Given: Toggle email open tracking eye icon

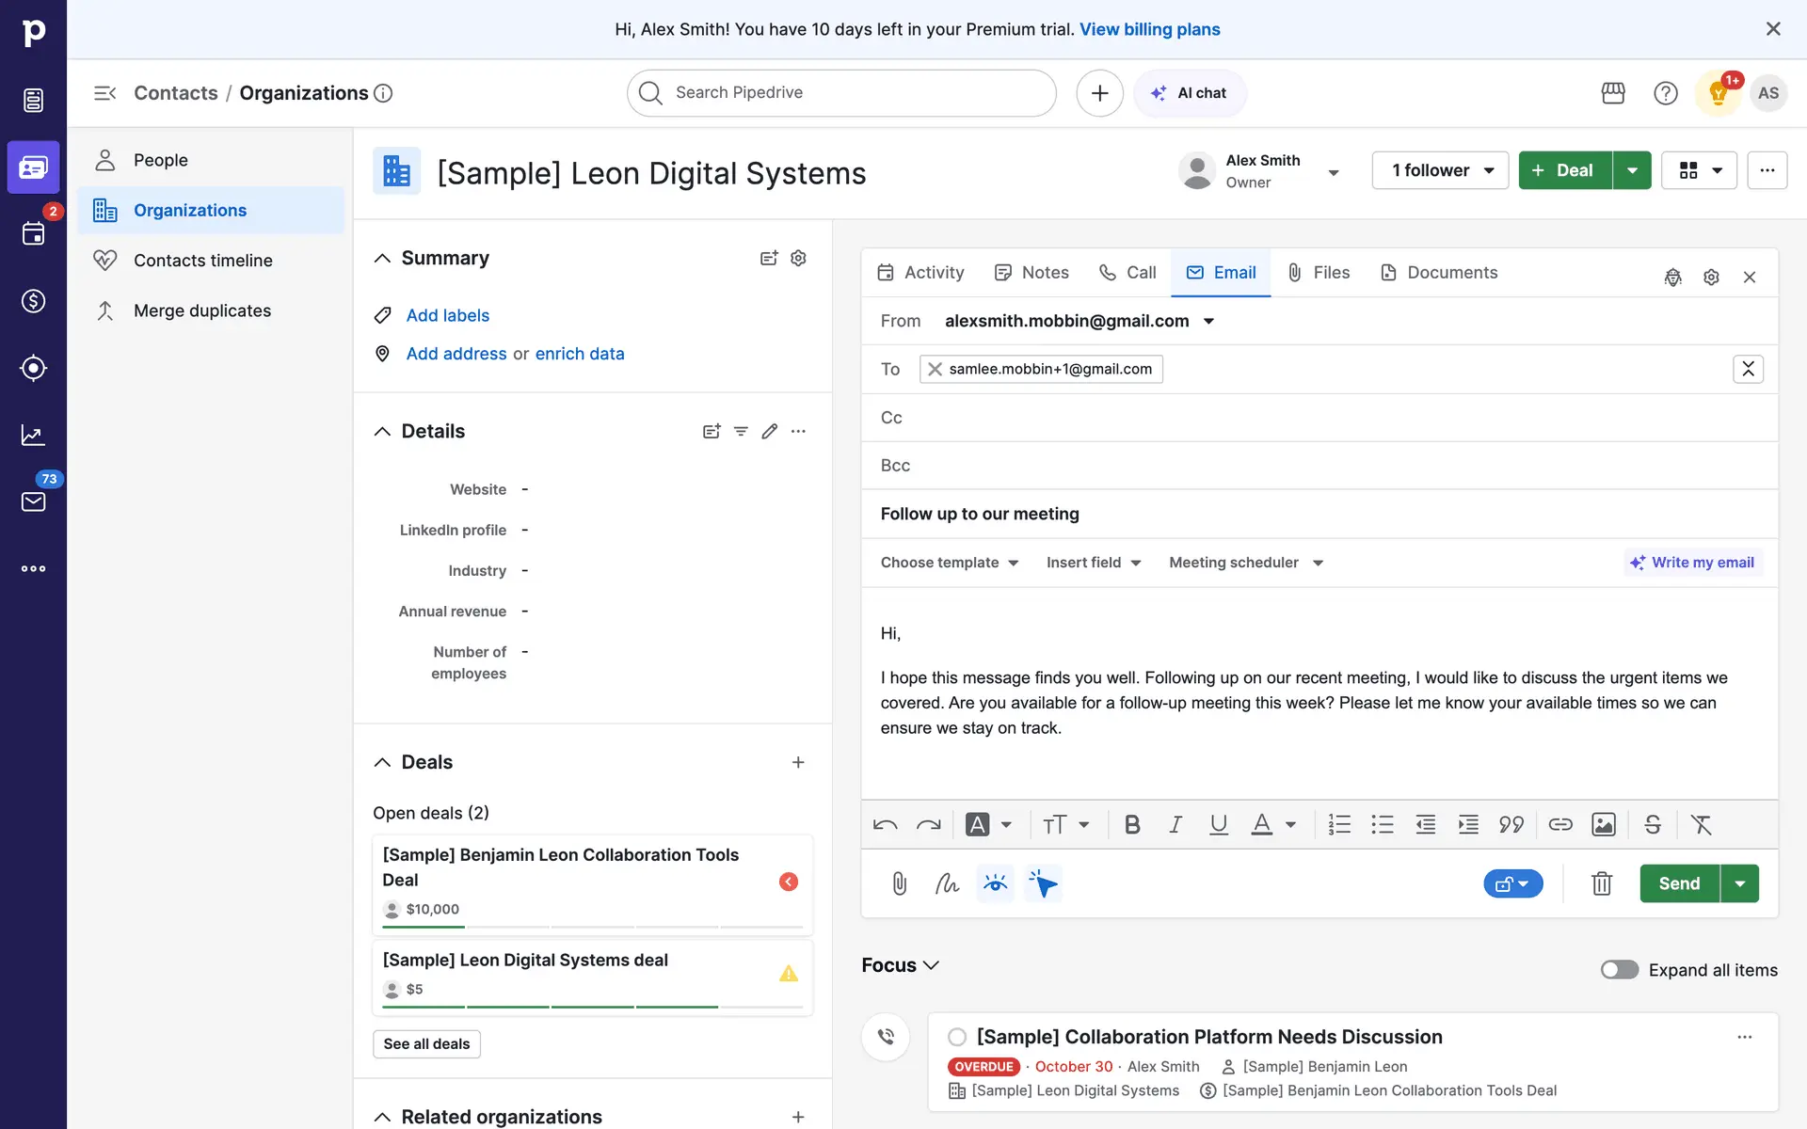Looking at the screenshot, I should (x=995, y=883).
